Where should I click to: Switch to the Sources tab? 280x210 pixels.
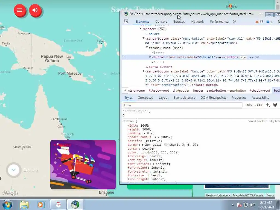179,22
